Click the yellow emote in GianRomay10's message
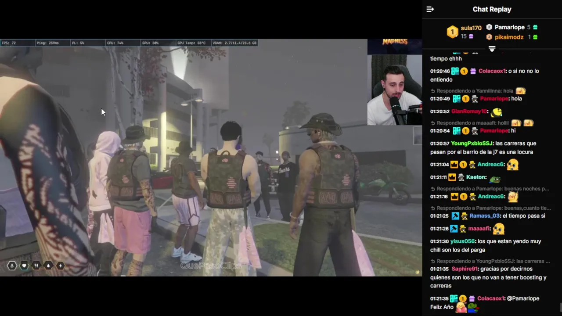The width and height of the screenshot is (562, 316). pyautogui.click(x=497, y=112)
